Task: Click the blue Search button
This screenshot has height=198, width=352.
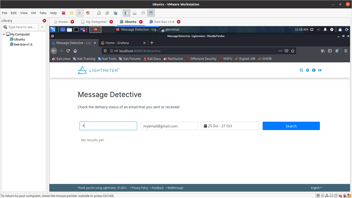Action: (x=291, y=126)
